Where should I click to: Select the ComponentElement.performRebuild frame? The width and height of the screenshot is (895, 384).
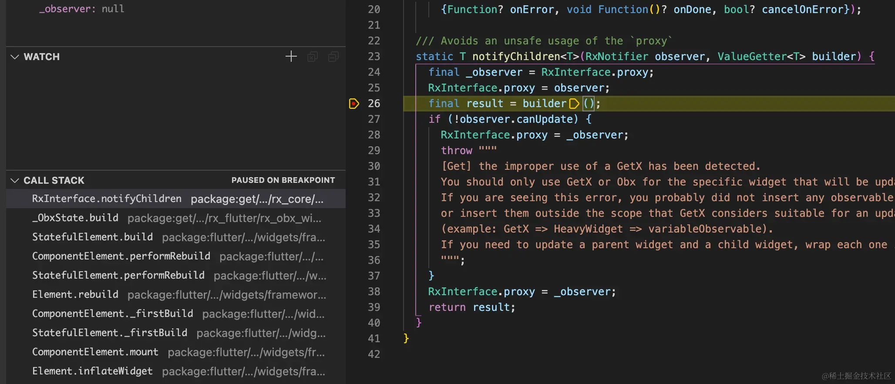pos(121,256)
